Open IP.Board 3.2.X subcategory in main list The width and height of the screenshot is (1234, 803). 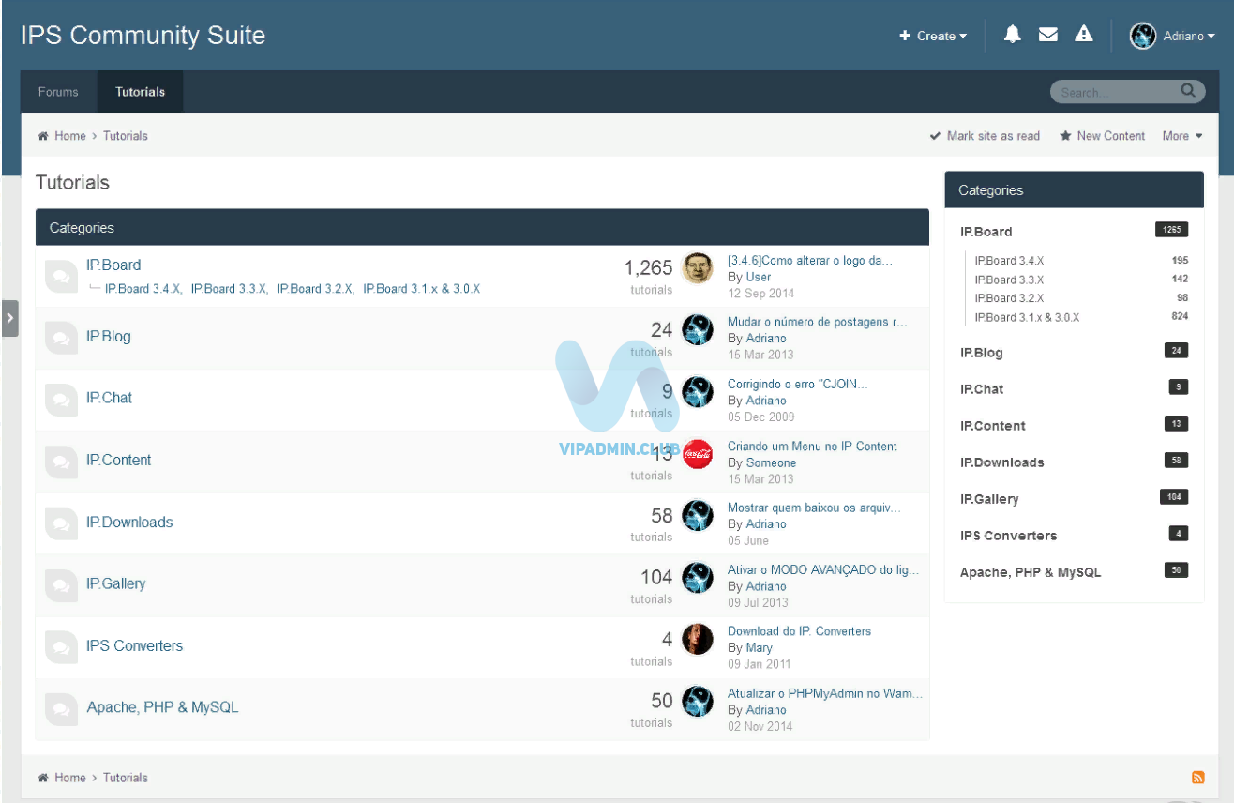tap(315, 289)
